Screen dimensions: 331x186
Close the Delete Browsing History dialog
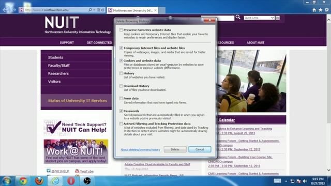point(209,20)
